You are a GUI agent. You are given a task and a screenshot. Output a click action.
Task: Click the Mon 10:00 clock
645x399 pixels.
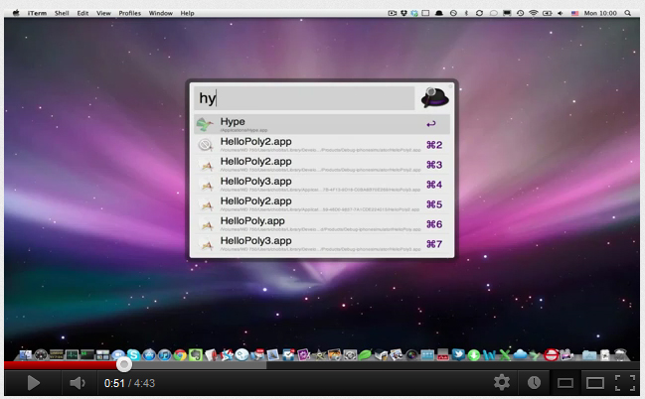600,13
